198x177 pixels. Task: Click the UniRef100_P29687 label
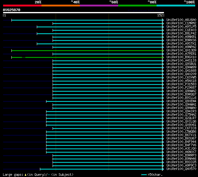pos(181,88)
